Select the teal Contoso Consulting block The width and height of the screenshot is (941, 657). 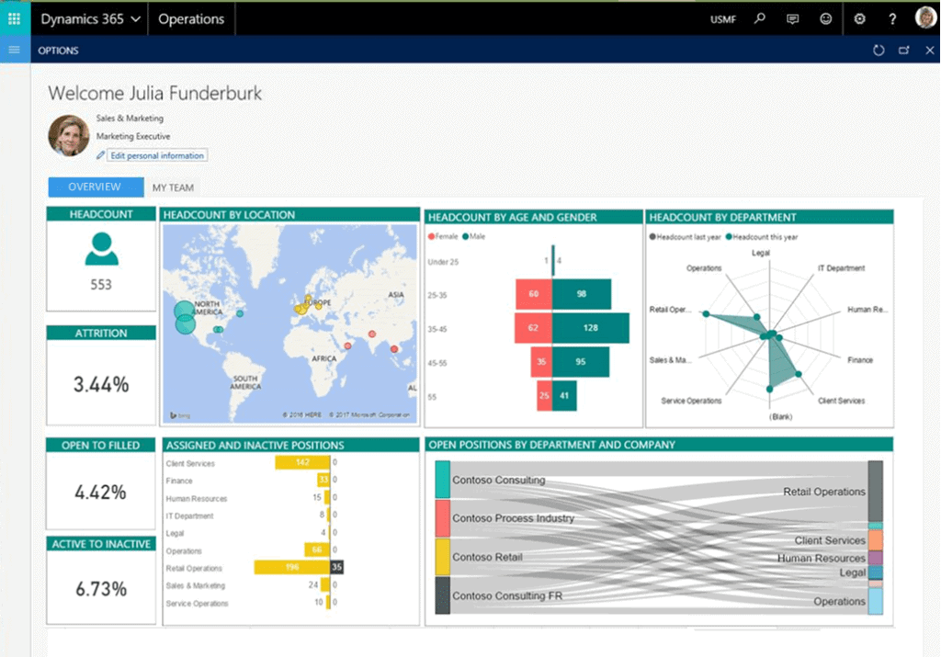(x=442, y=480)
